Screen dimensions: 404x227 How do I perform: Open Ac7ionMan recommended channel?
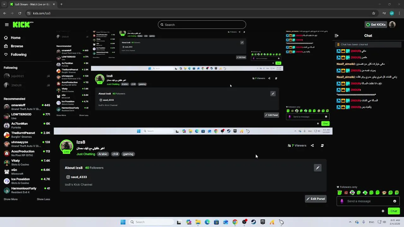[x=27, y=125]
